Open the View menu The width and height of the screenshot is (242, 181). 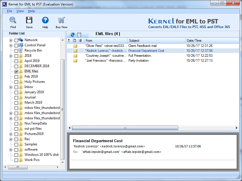20,11
